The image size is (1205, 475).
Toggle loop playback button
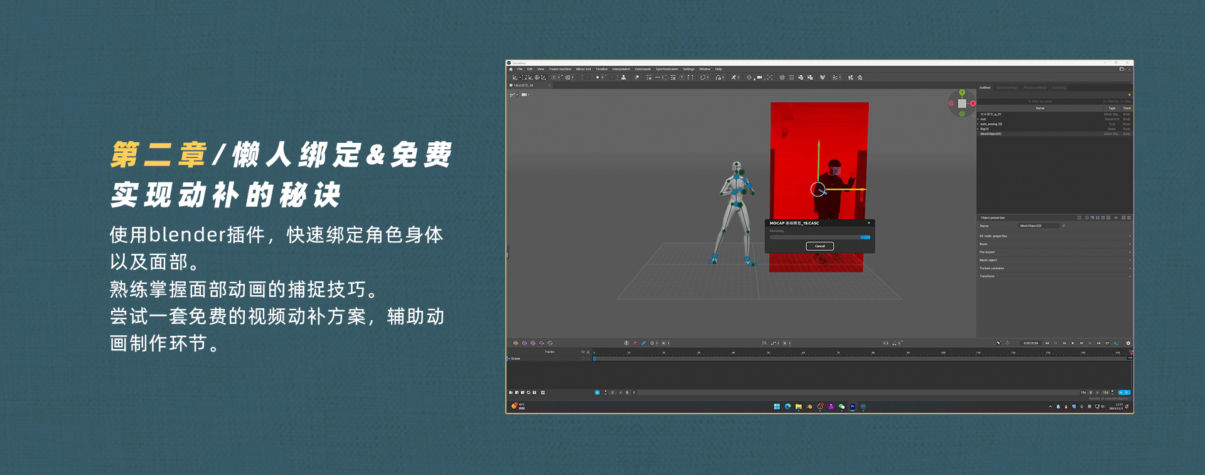click(x=1107, y=343)
